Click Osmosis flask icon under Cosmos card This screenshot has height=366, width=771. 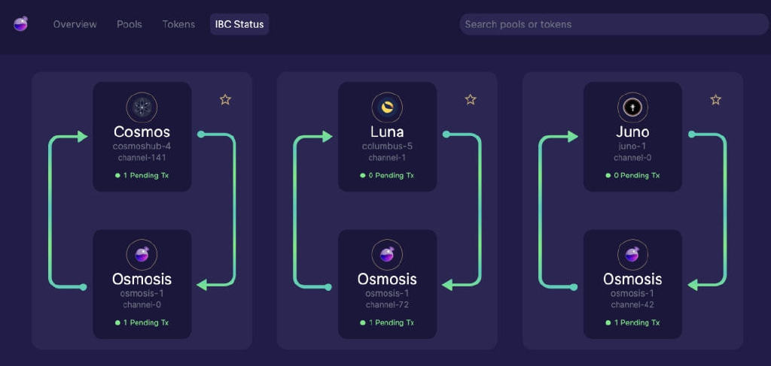(x=142, y=255)
